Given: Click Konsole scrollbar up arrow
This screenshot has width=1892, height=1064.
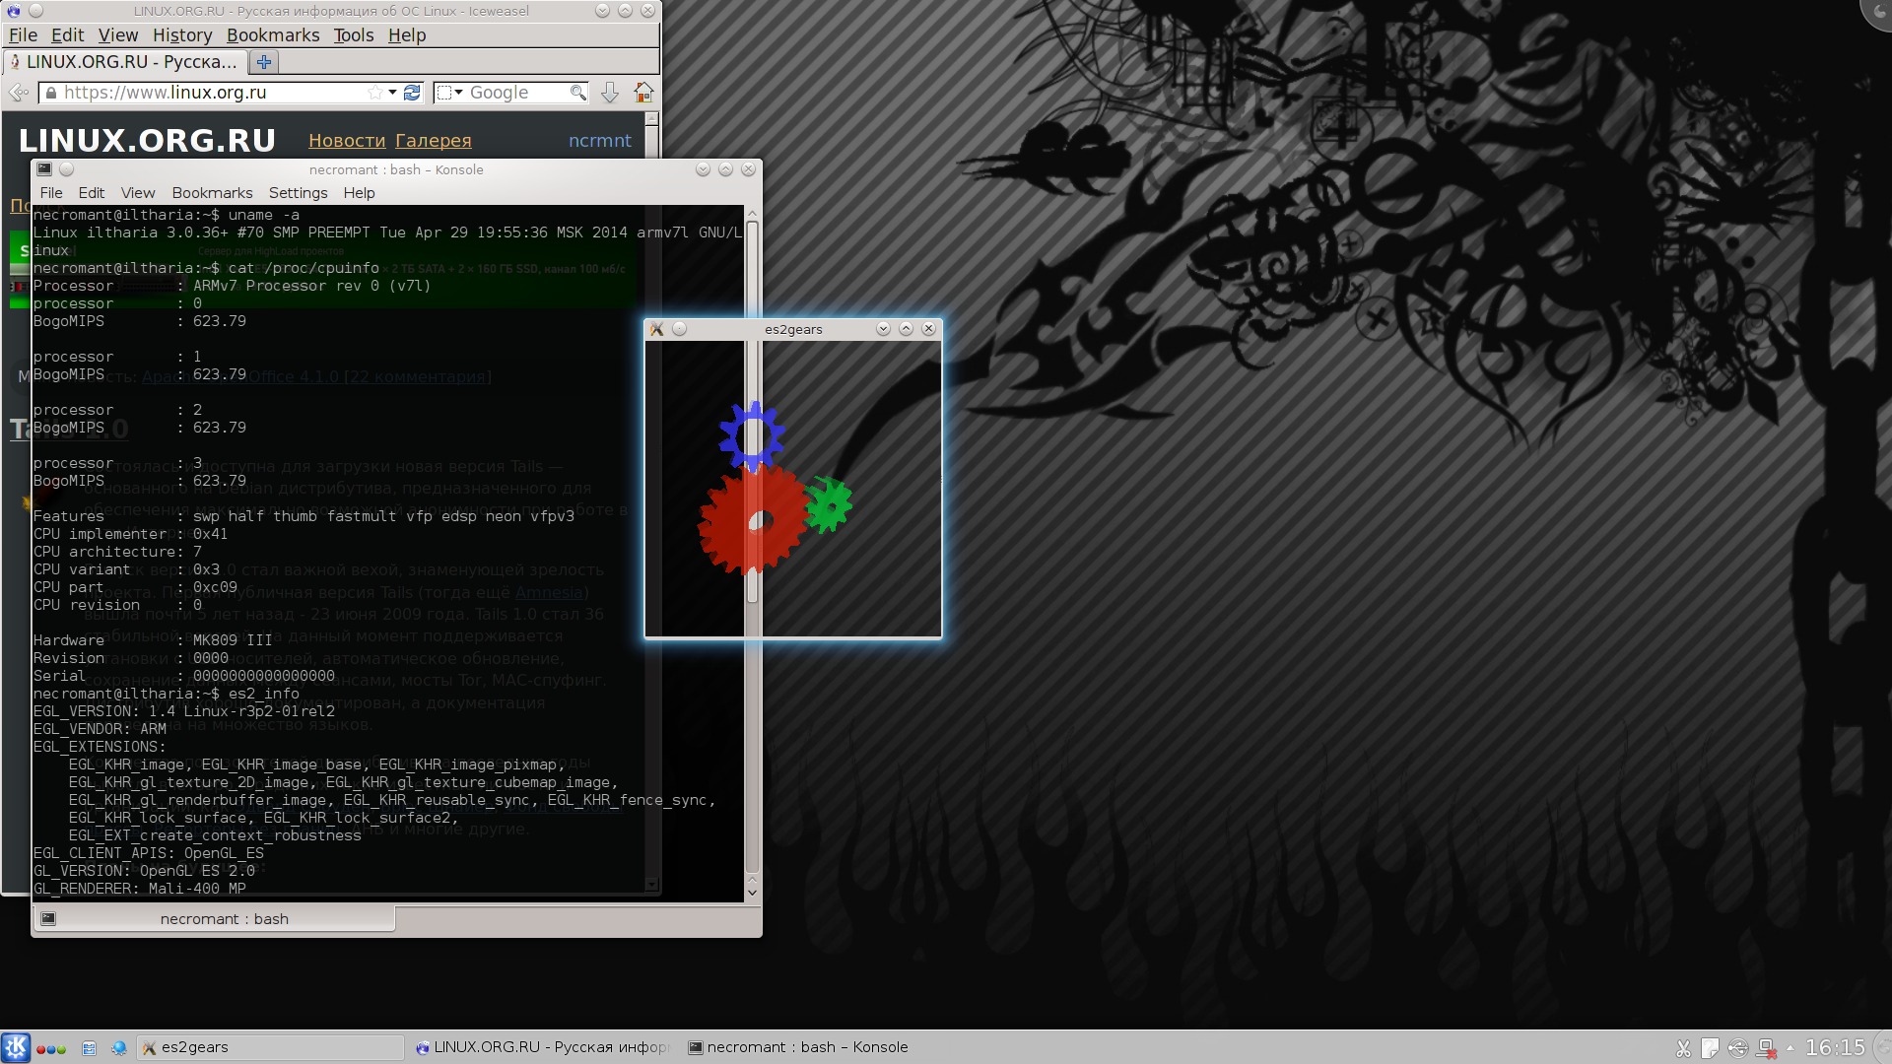Looking at the screenshot, I should pyautogui.click(x=752, y=213).
